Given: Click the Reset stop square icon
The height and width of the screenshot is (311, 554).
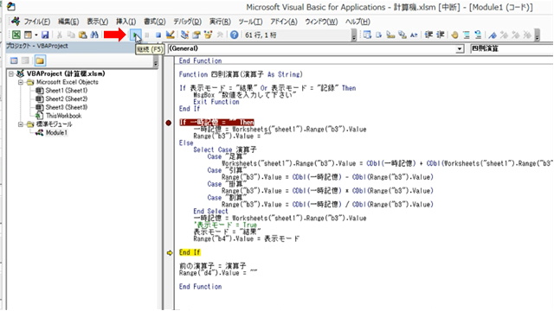Looking at the screenshot, I should pos(158,35).
